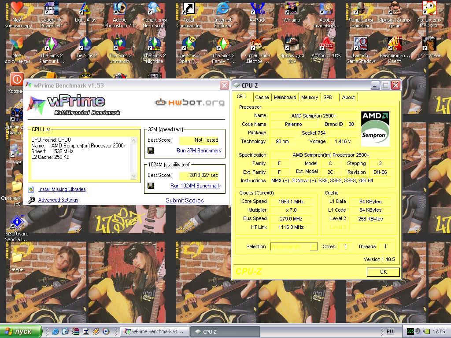
Task: Close the wPrime Benchmark window
Action: pos(224,85)
